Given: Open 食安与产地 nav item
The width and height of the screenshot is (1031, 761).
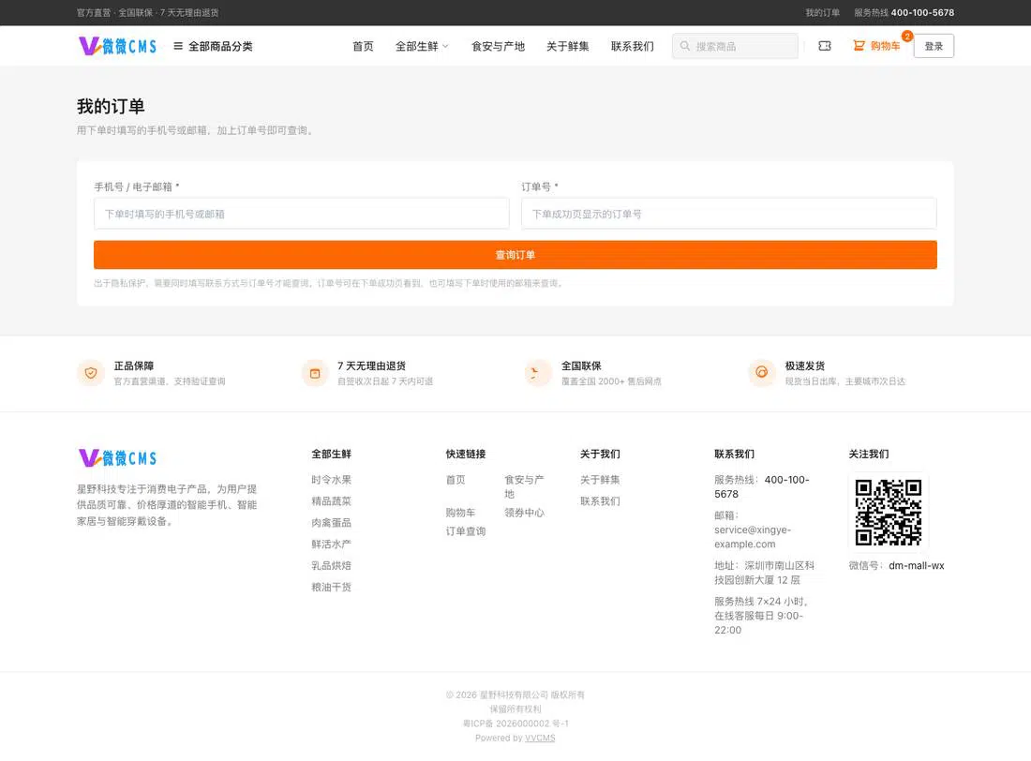Looking at the screenshot, I should [x=498, y=46].
